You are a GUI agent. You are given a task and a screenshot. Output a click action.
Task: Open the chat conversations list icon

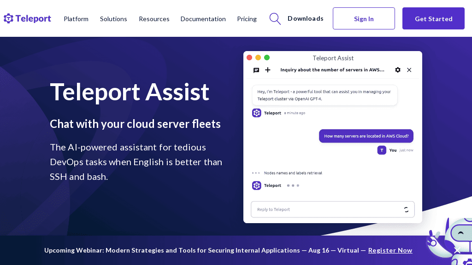(256, 70)
